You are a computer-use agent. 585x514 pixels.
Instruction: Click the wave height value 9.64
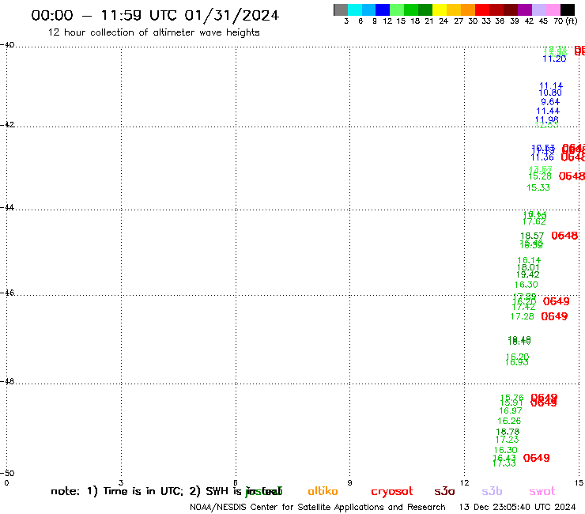pos(550,102)
